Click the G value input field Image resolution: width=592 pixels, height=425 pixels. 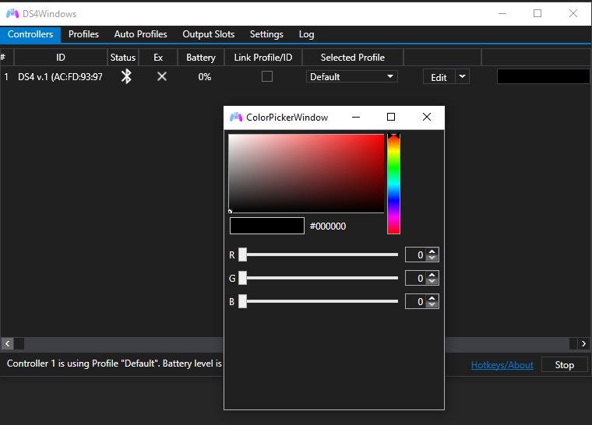click(x=416, y=278)
